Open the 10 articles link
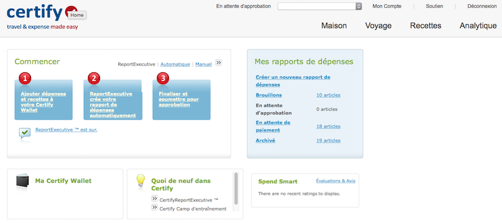The image size is (502, 223). click(x=328, y=95)
